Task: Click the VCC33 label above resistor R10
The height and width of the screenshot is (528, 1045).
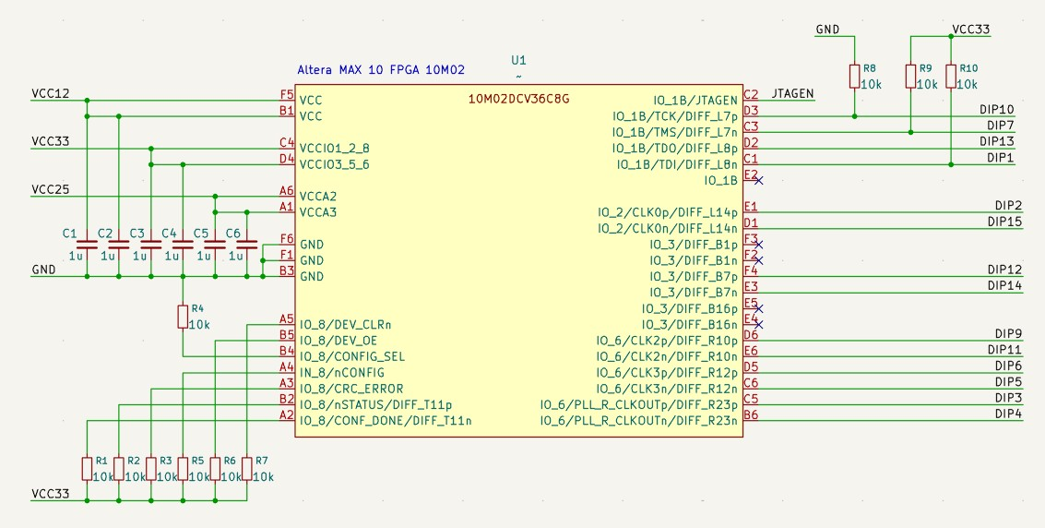Action: point(971,30)
